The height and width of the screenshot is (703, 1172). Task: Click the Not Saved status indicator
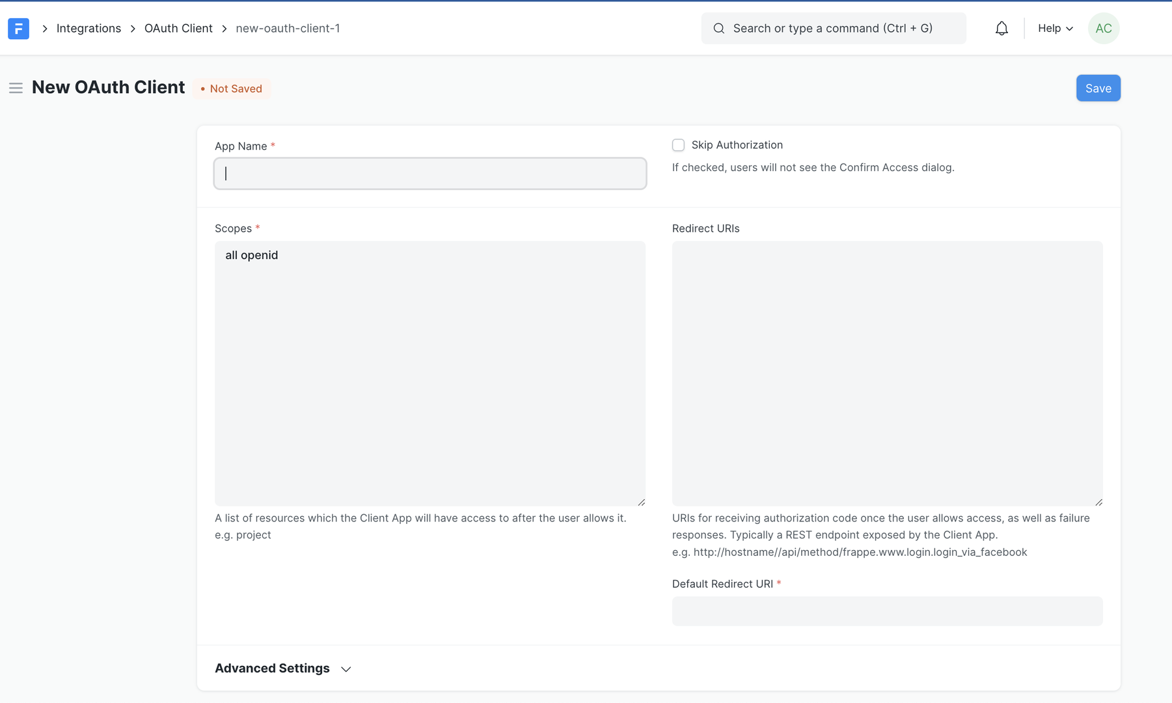232,89
